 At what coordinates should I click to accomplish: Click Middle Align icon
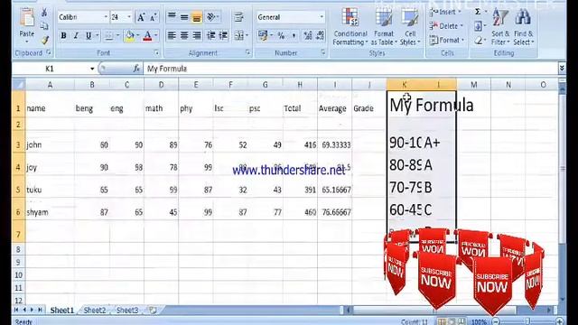click(184, 16)
